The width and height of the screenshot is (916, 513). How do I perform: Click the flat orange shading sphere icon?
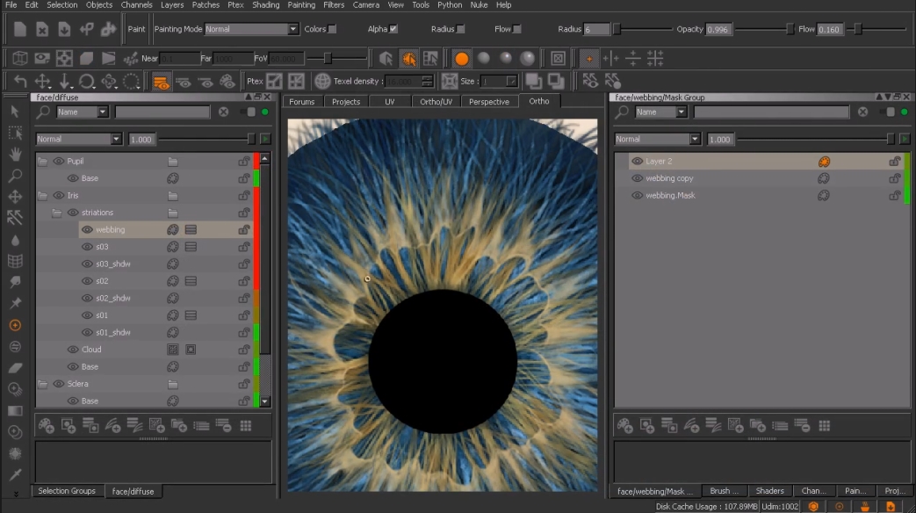pos(461,59)
